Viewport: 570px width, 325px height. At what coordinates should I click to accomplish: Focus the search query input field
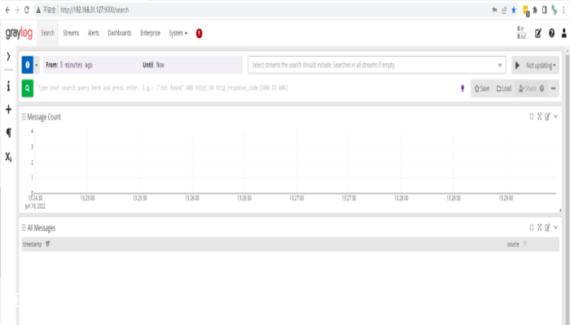(x=248, y=88)
